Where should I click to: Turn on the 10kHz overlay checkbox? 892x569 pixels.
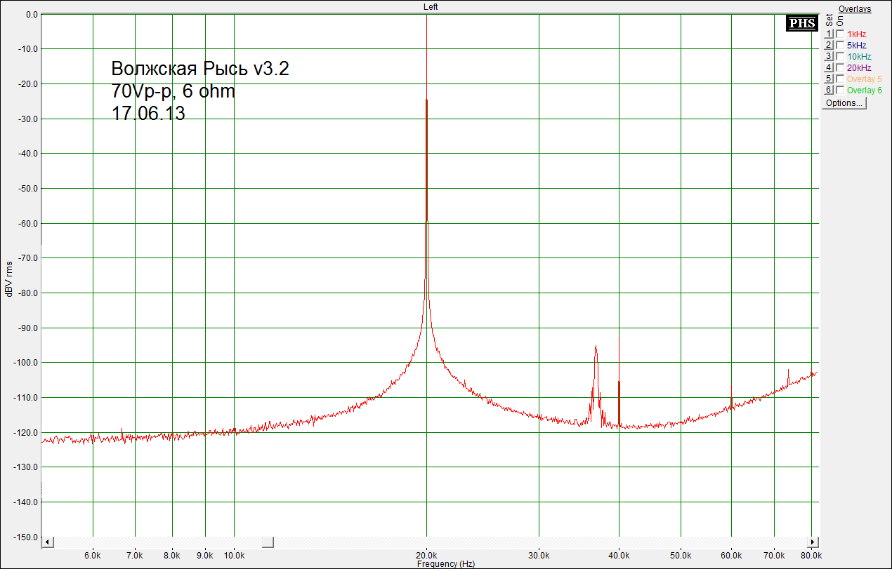(x=840, y=56)
